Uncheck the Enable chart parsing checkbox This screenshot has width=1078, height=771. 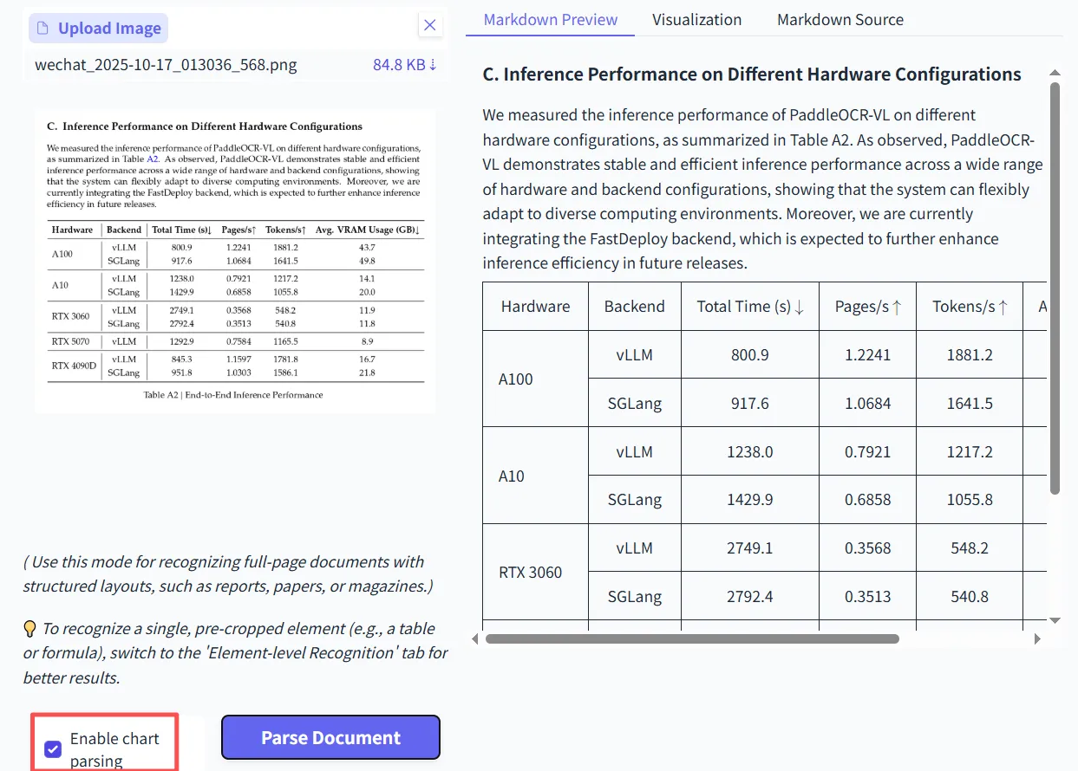(53, 749)
